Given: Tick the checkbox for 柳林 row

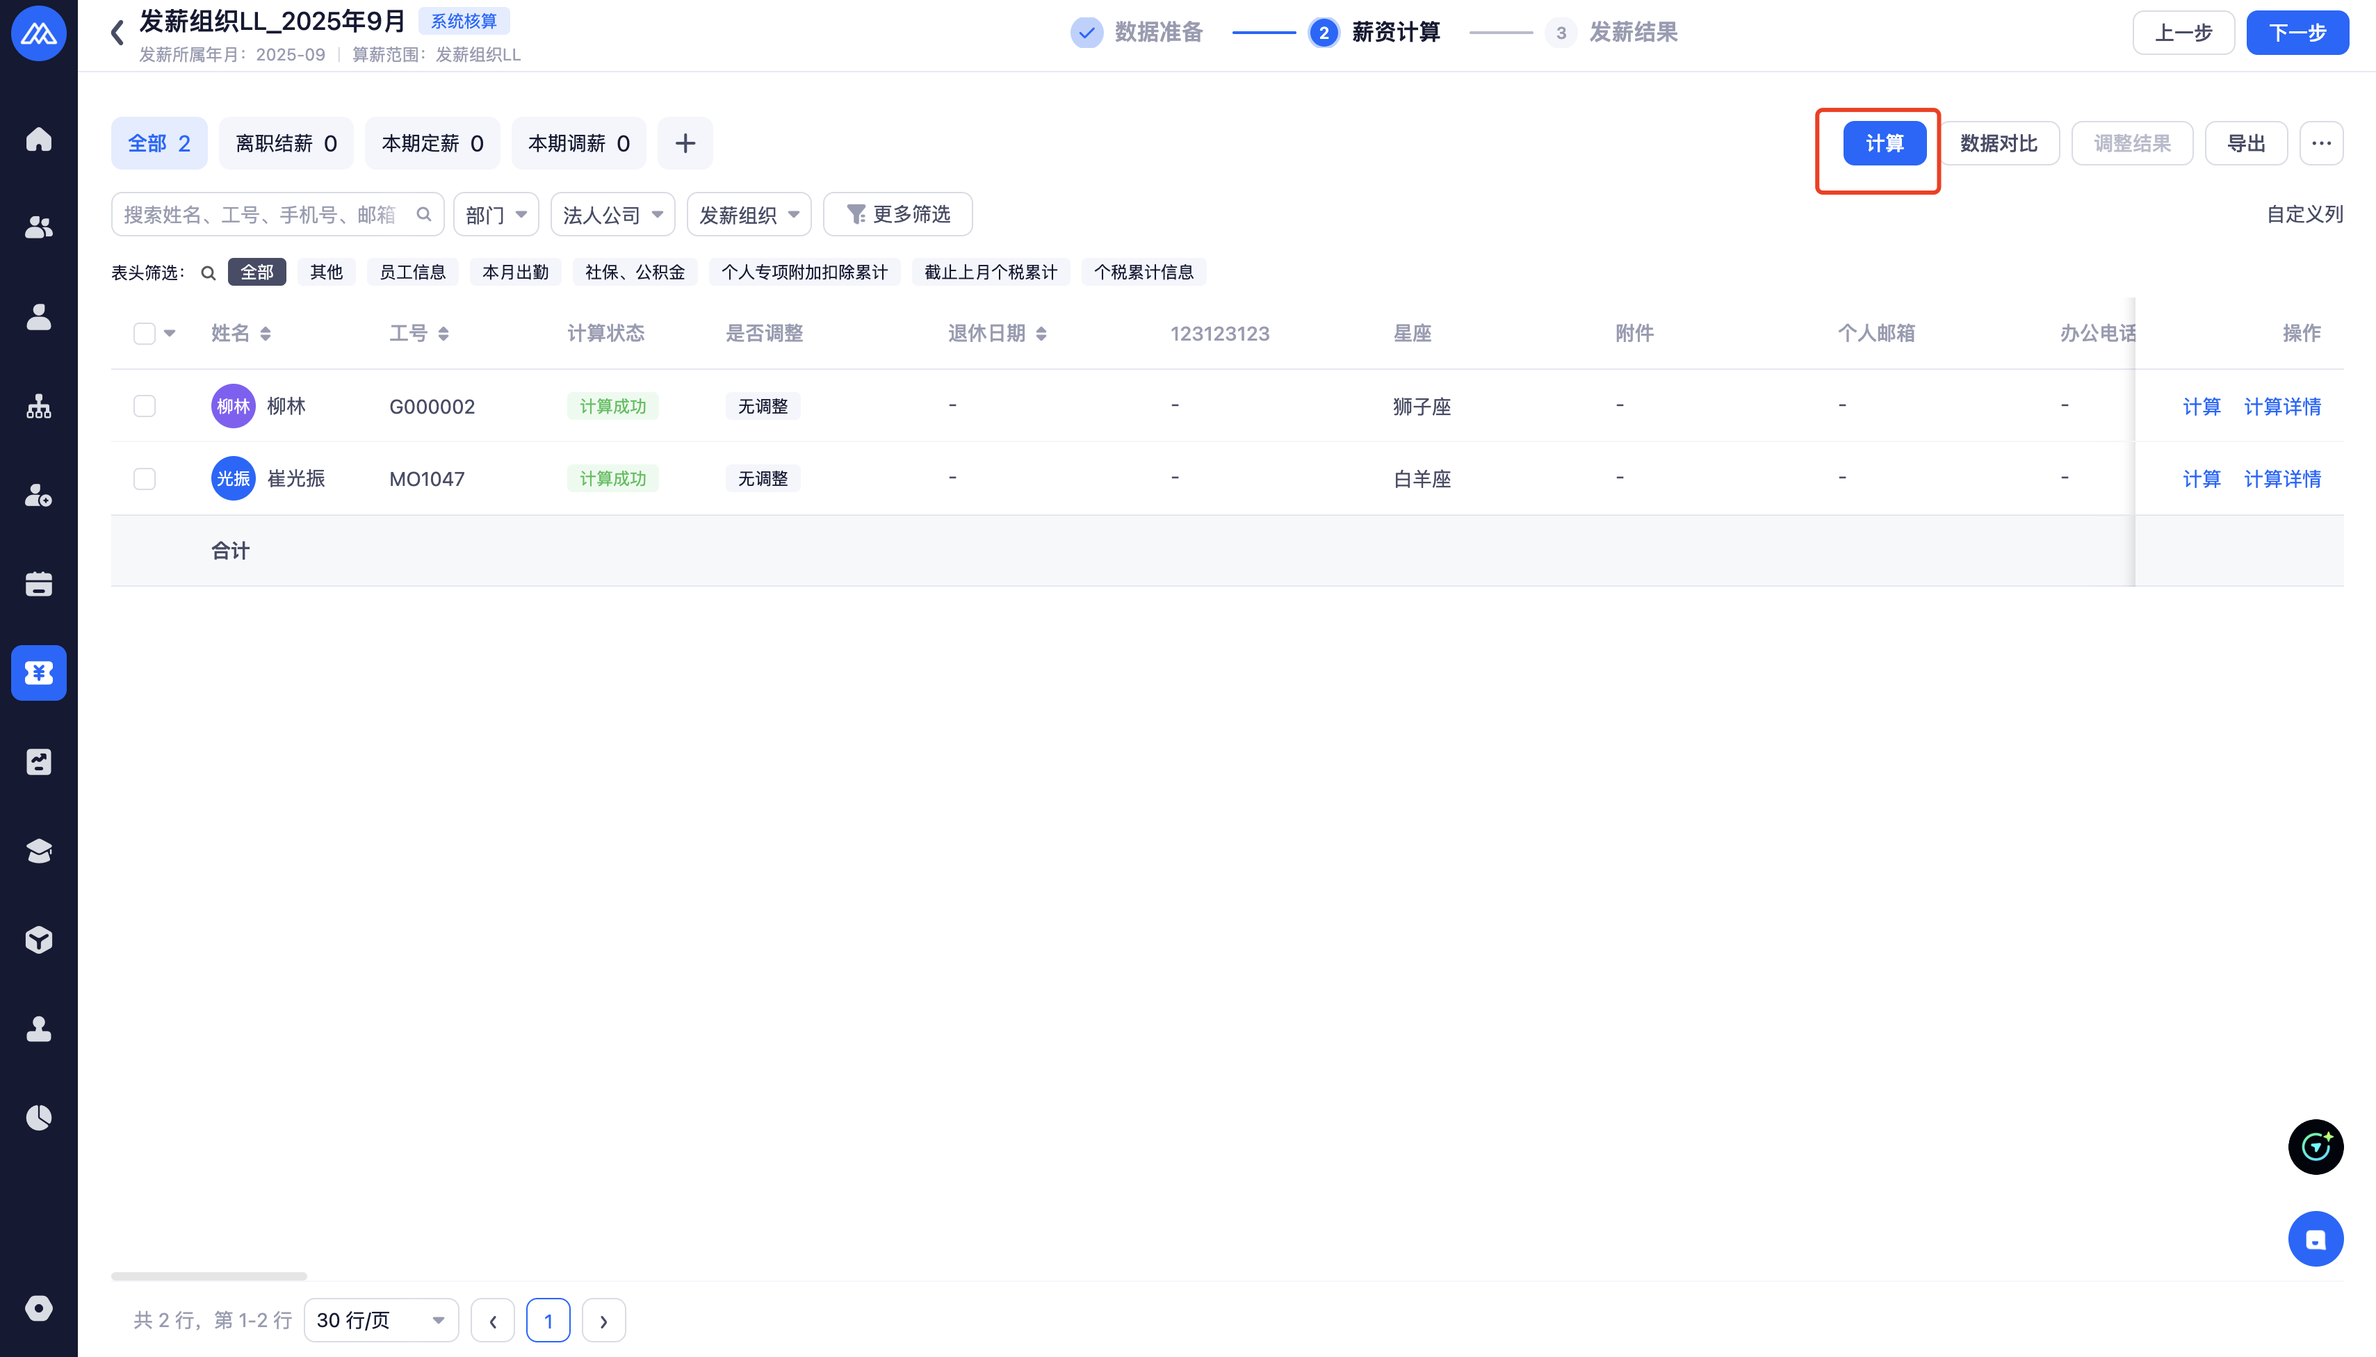Looking at the screenshot, I should [145, 407].
